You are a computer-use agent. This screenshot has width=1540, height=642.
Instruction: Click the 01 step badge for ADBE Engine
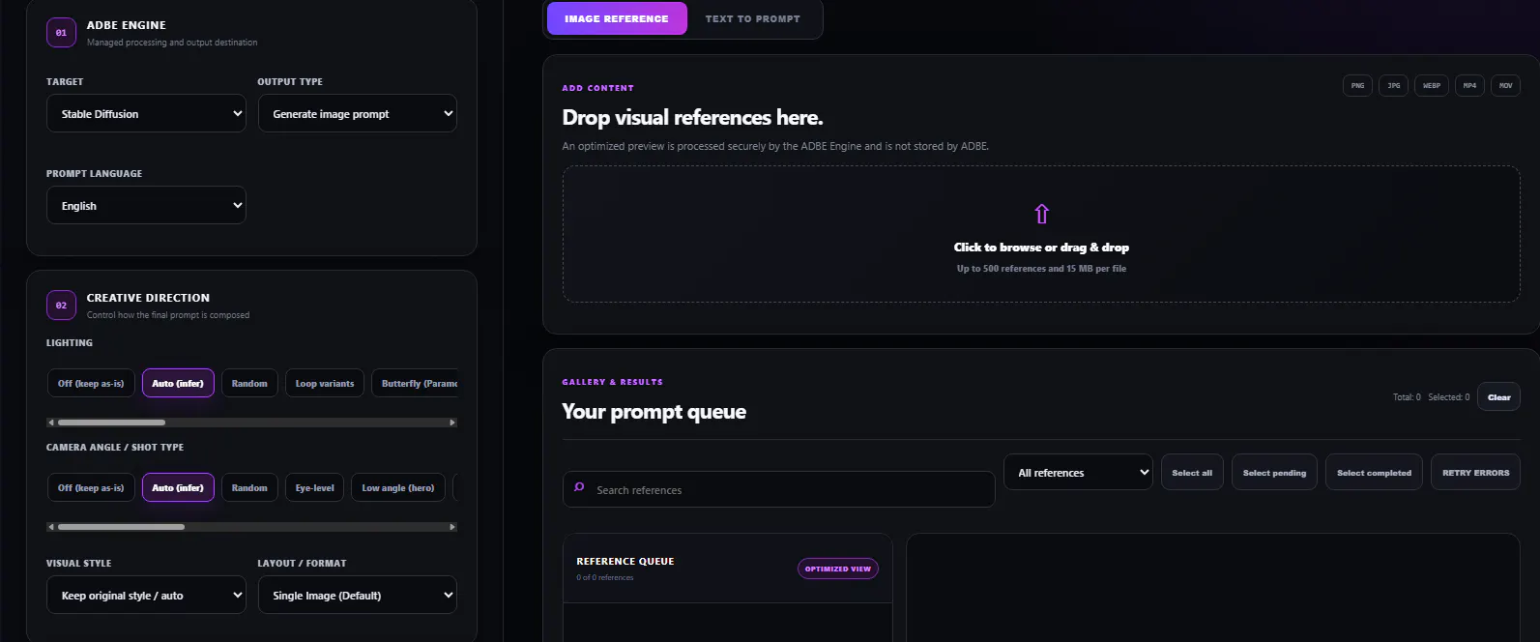[61, 33]
